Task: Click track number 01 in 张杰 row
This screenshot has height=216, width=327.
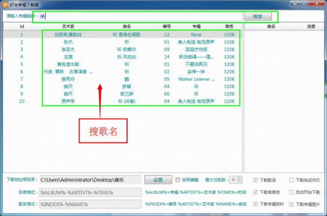Action: pyautogui.click(x=167, y=42)
